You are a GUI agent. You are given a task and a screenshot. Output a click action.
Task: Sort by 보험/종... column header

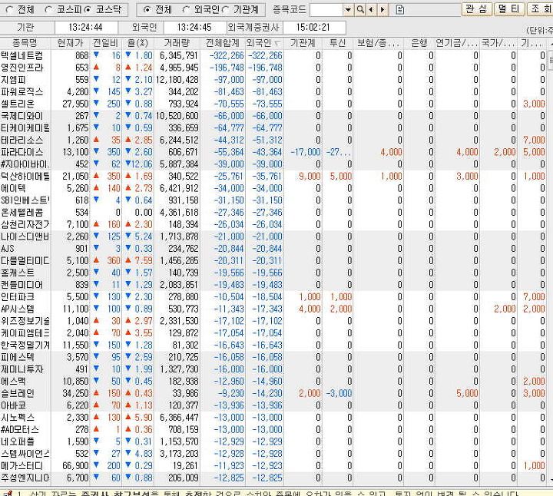(378, 43)
